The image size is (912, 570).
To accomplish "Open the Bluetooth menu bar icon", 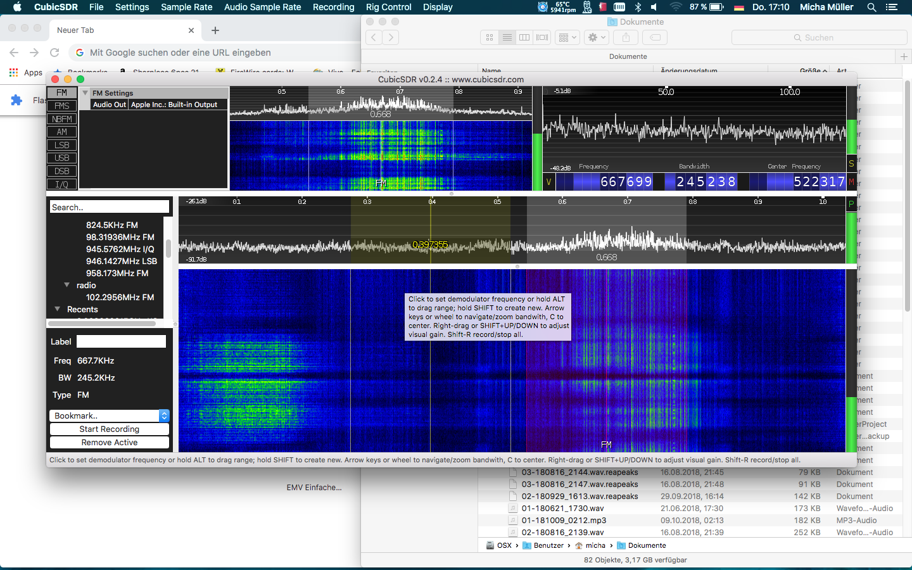I will point(638,7).
